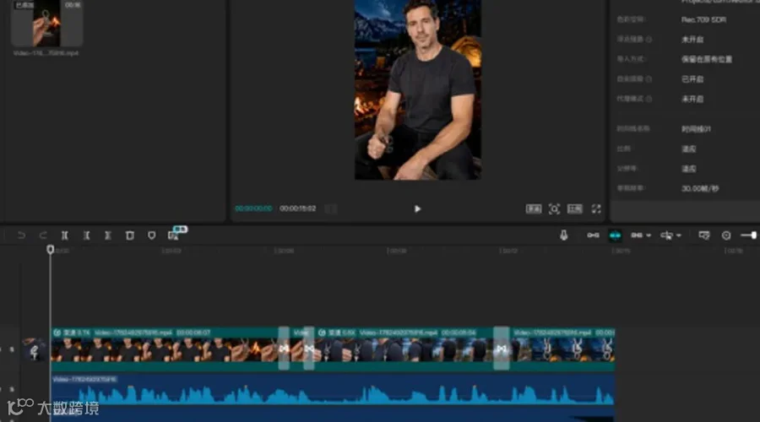This screenshot has height=422, width=760.
Task: Click the main track cover thumbnail
Action: tap(35, 349)
